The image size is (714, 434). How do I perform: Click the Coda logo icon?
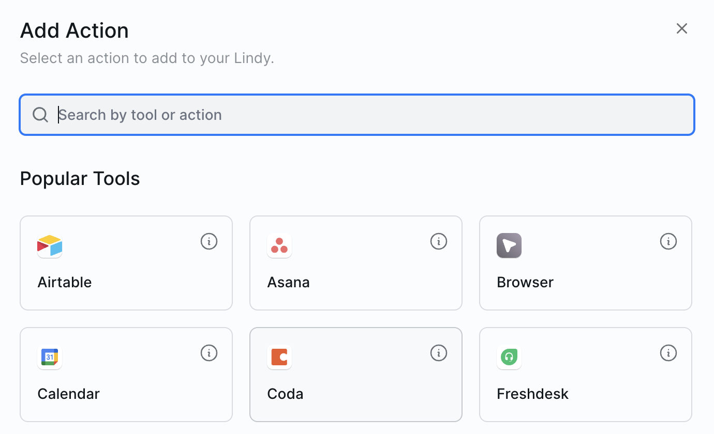click(x=279, y=357)
